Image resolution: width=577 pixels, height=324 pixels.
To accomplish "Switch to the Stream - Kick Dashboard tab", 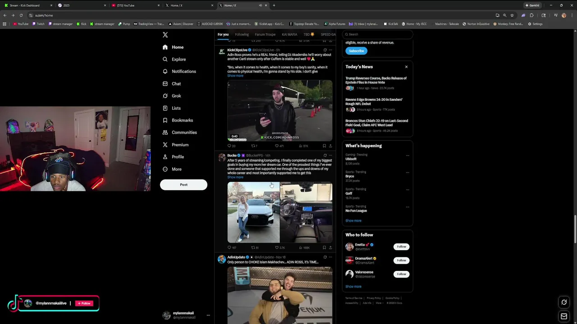I will [x=28, y=5].
